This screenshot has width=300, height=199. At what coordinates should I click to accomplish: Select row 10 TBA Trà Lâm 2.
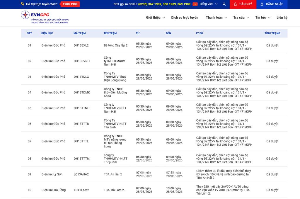click(x=114, y=190)
